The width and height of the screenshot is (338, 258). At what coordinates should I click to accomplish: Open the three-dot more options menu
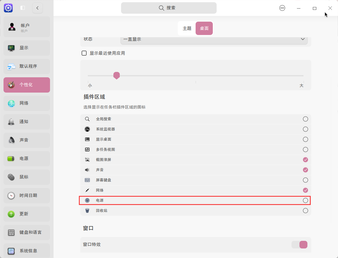tap(282, 8)
